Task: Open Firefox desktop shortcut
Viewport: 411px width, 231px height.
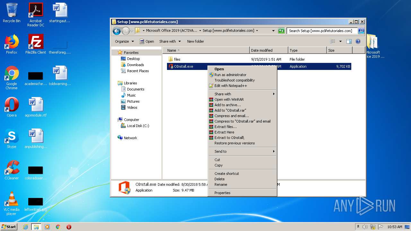Action: [x=12, y=44]
